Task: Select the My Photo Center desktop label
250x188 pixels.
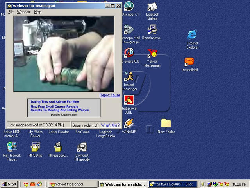Action: [36, 134]
